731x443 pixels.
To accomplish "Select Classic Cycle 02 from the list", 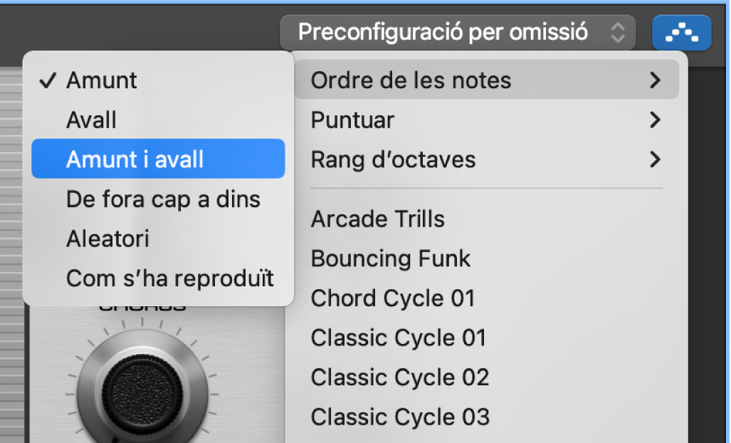I will [399, 377].
